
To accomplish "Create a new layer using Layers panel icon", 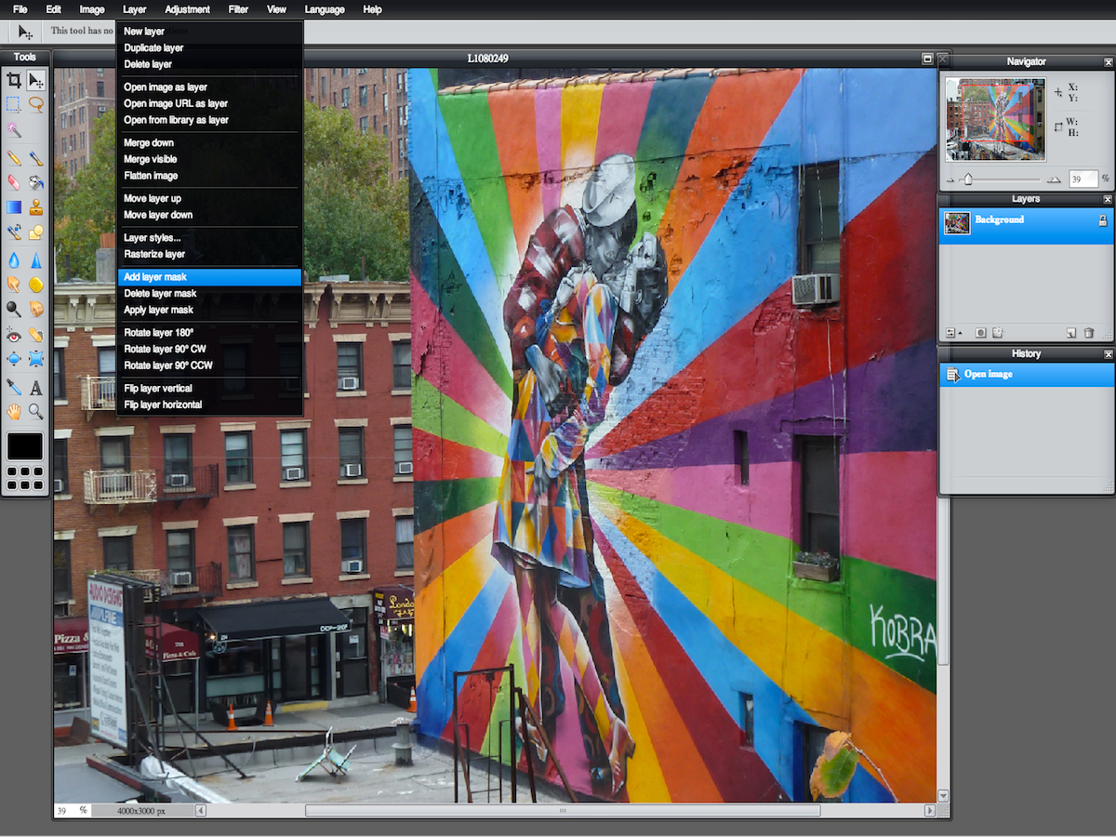I will click(1071, 332).
